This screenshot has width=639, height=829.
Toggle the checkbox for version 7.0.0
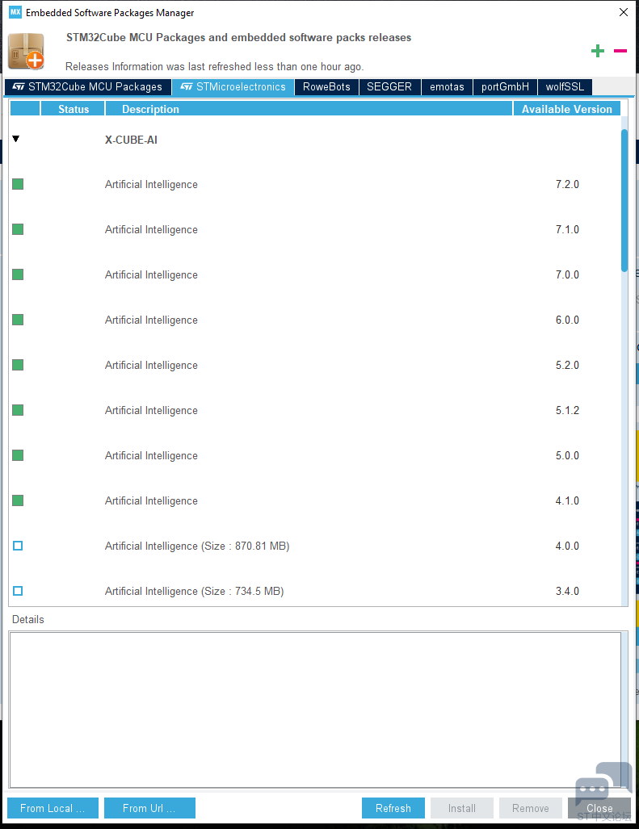click(18, 274)
